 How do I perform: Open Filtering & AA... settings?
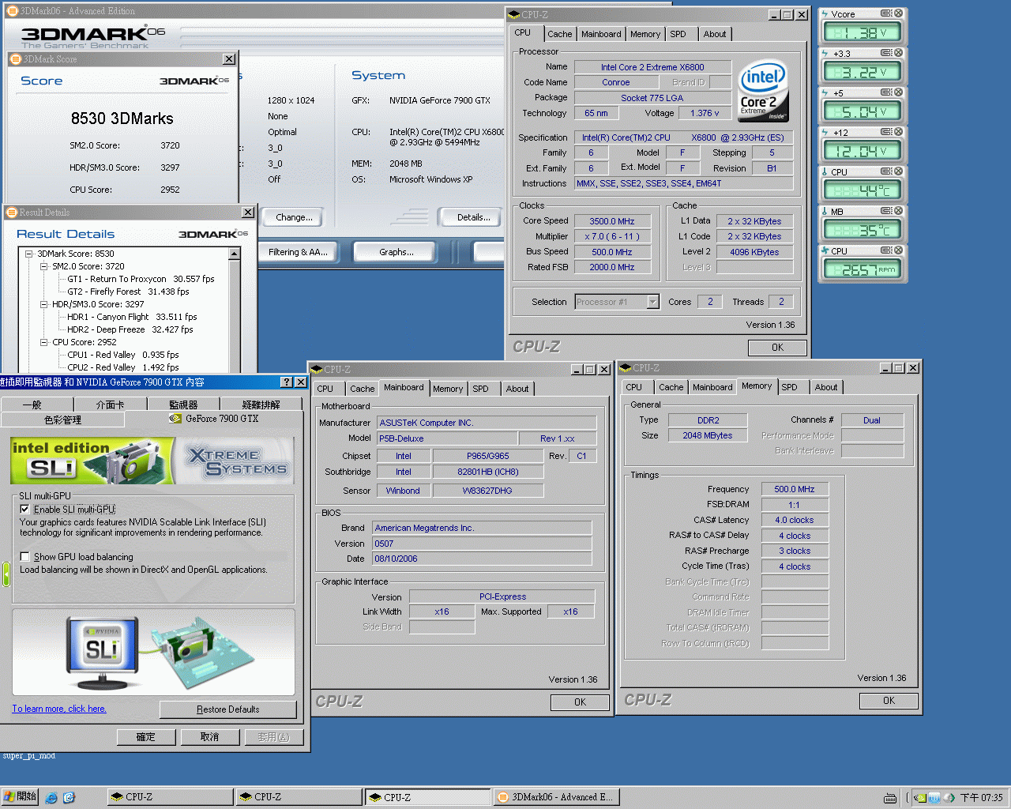coord(298,252)
